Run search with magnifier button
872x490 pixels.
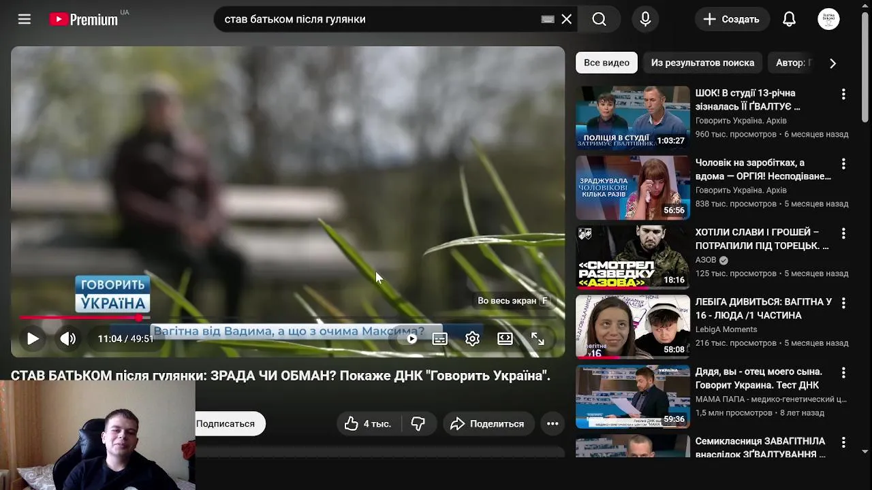(599, 19)
